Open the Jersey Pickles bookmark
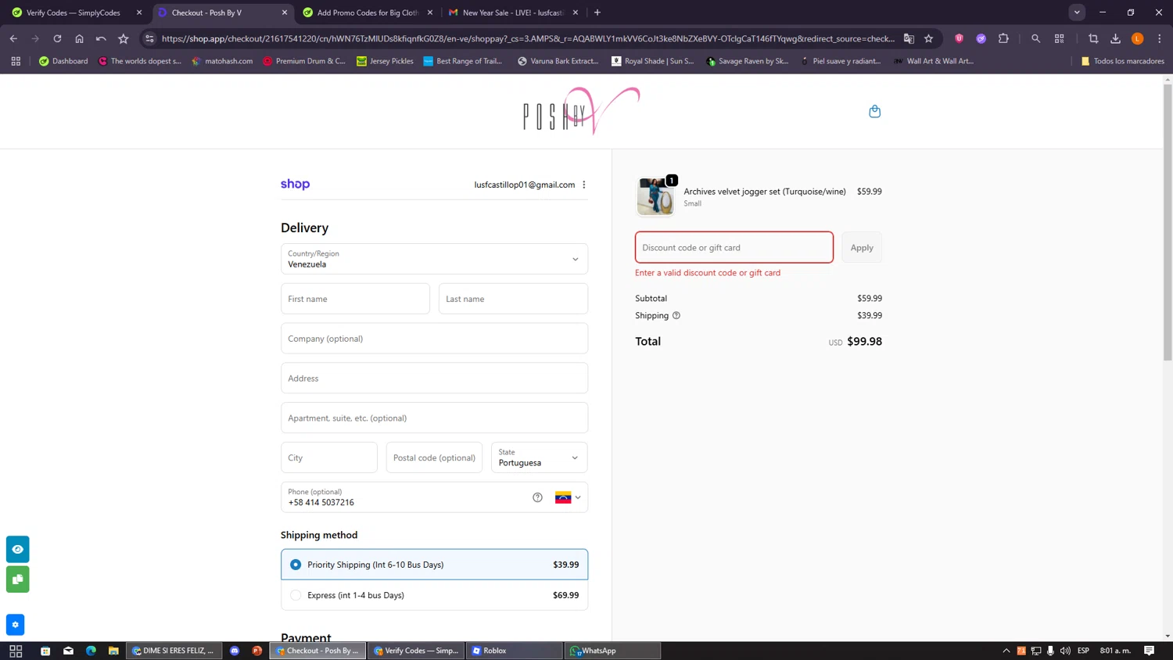The height and width of the screenshot is (660, 1173). point(385,61)
